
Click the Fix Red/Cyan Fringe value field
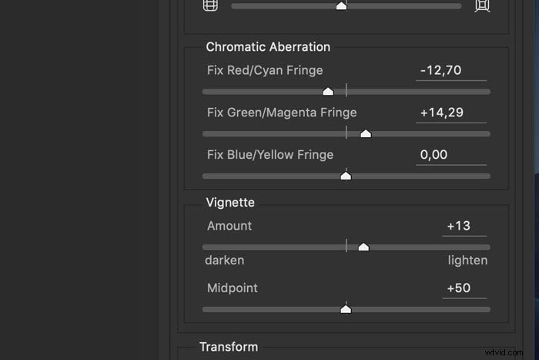click(451, 71)
